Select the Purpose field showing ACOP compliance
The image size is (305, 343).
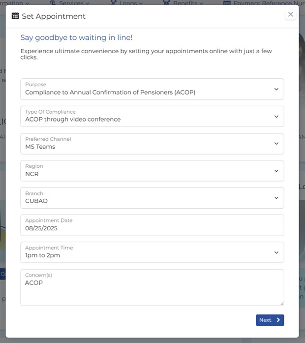pos(152,89)
